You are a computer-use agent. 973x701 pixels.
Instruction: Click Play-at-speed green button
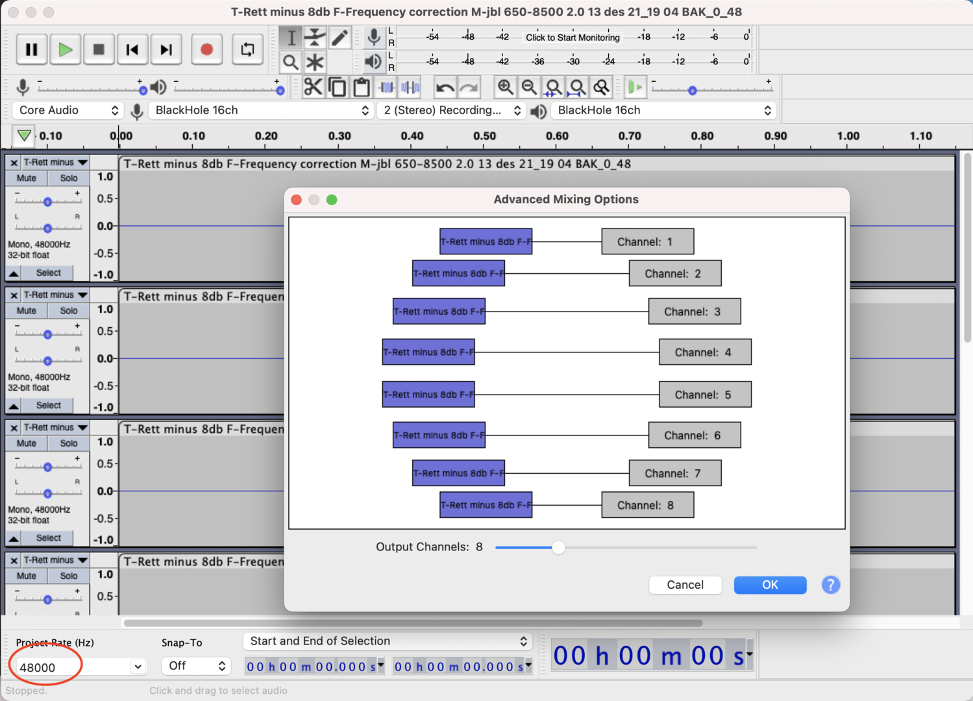635,87
